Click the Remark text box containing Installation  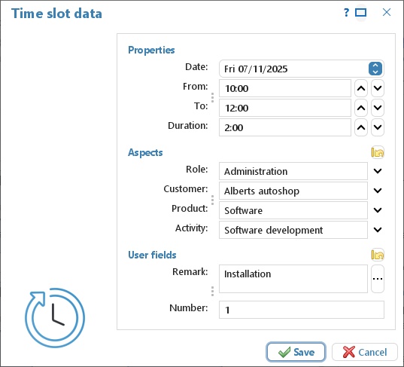pyautogui.click(x=293, y=279)
